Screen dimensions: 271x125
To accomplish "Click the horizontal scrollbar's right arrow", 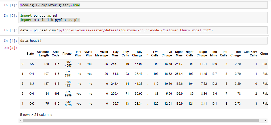I will point(265,121).
